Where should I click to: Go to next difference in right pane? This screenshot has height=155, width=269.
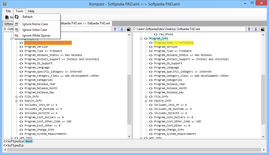point(256,29)
